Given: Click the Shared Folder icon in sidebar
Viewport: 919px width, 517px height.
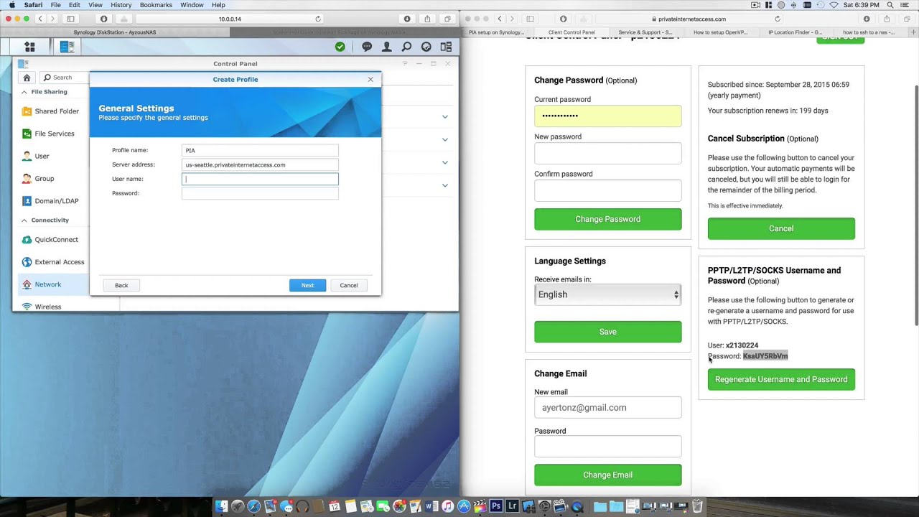Looking at the screenshot, I should tap(27, 111).
